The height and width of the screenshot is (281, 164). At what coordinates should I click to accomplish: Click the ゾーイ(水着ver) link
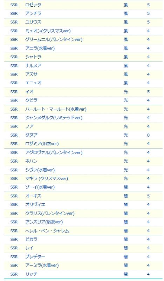pyautogui.click(x=40, y=187)
